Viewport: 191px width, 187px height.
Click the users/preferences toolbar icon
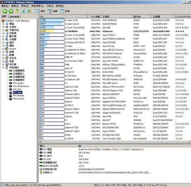(29, 11)
